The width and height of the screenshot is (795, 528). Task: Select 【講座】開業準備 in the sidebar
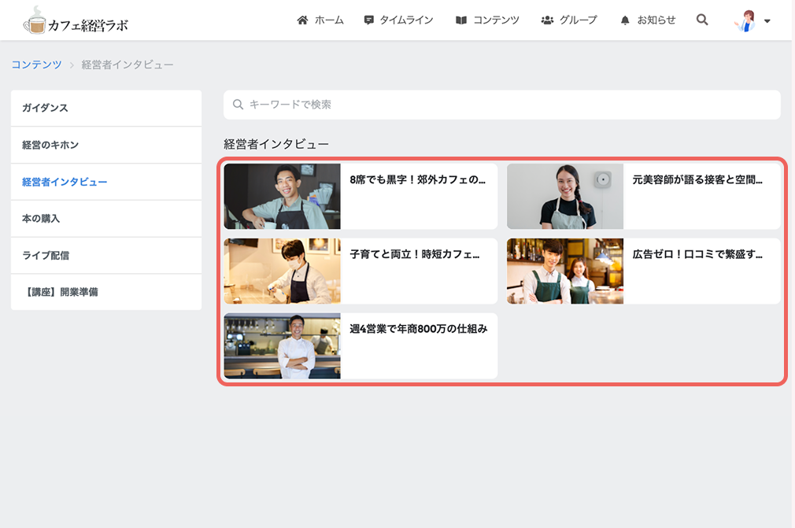tap(106, 292)
